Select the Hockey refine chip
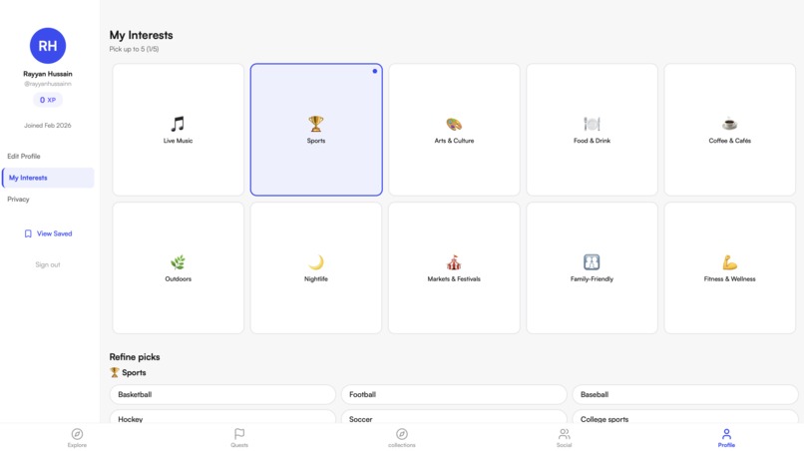This screenshot has width=804, height=451. pyautogui.click(x=222, y=417)
